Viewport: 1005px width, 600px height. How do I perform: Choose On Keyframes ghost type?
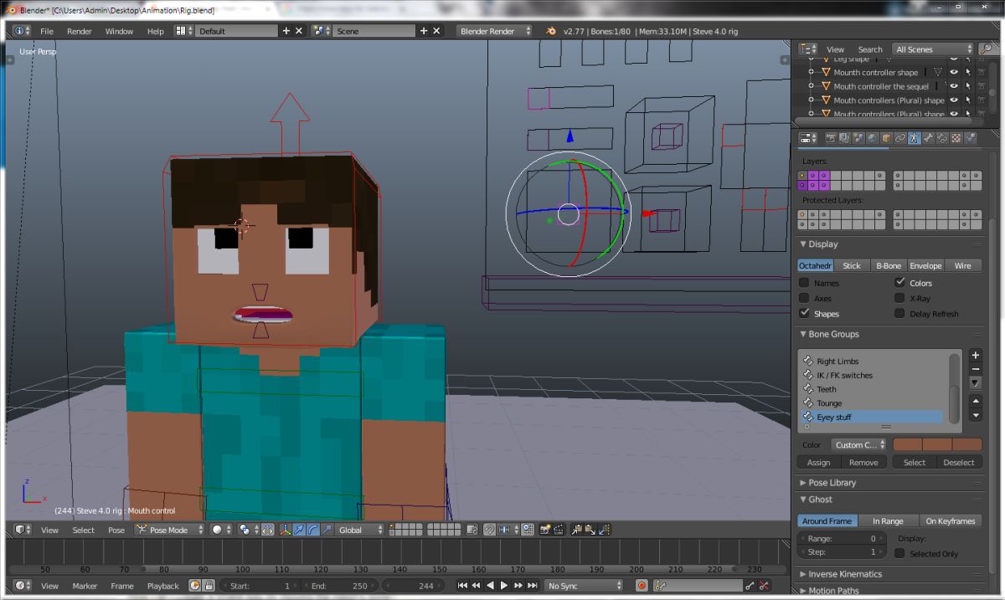951,521
